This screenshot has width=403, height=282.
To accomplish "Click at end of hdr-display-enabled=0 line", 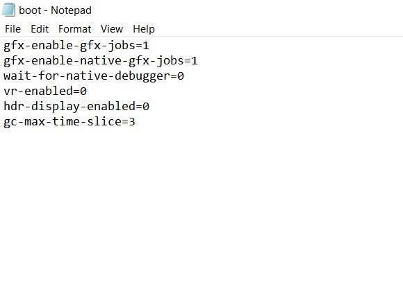I will [x=149, y=107].
